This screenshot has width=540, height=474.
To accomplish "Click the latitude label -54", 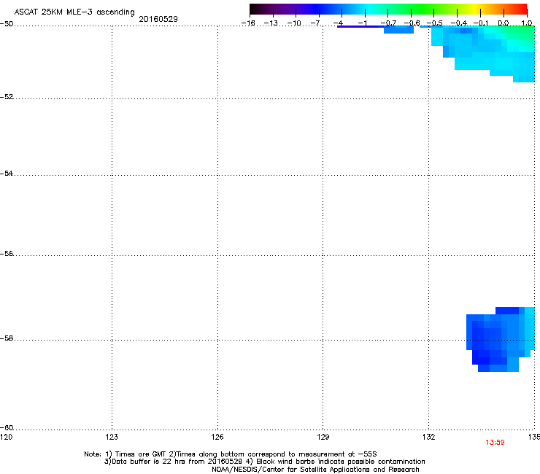I will pos(7,173).
